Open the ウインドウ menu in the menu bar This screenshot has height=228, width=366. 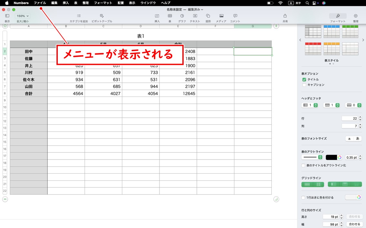tap(148, 3)
